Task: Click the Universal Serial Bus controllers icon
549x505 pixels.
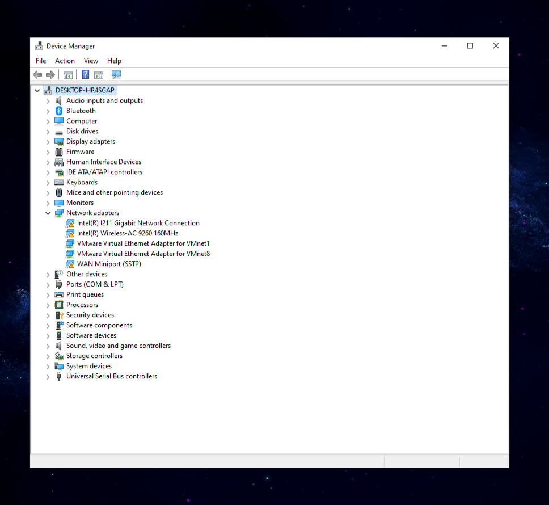Action: [59, 376]
